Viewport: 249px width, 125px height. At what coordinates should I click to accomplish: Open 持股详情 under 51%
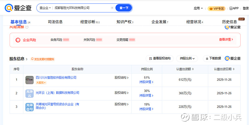(x=146, y=82)
